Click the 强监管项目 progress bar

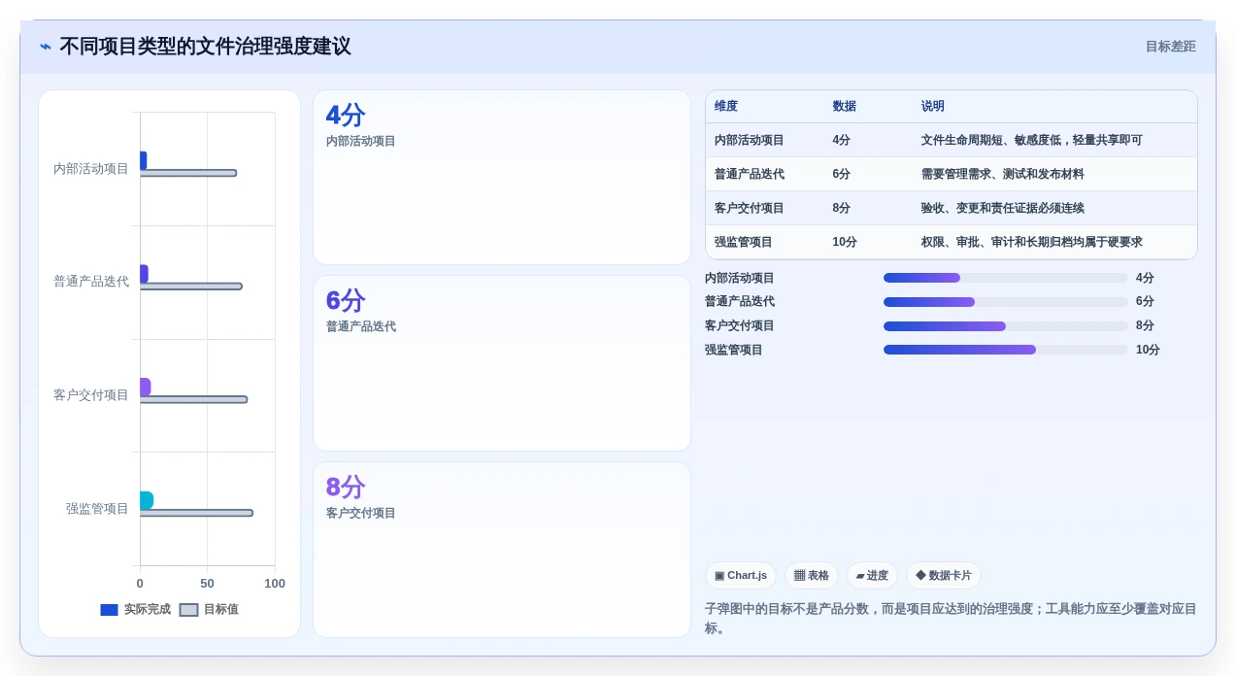[x=1006, y=350]
